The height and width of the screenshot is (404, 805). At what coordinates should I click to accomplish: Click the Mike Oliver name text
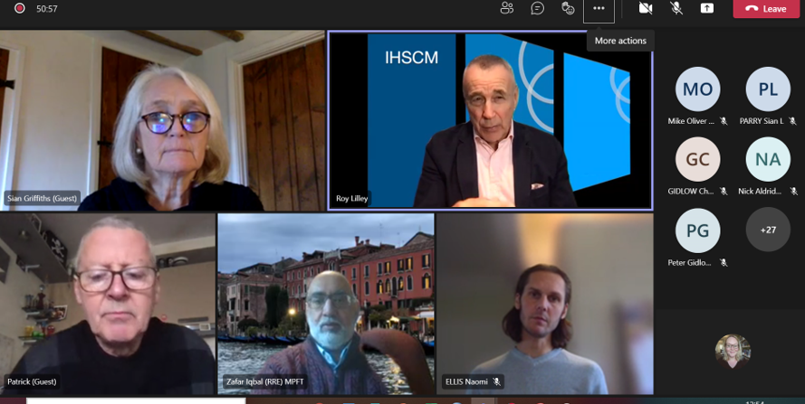[x=691, y=121]
